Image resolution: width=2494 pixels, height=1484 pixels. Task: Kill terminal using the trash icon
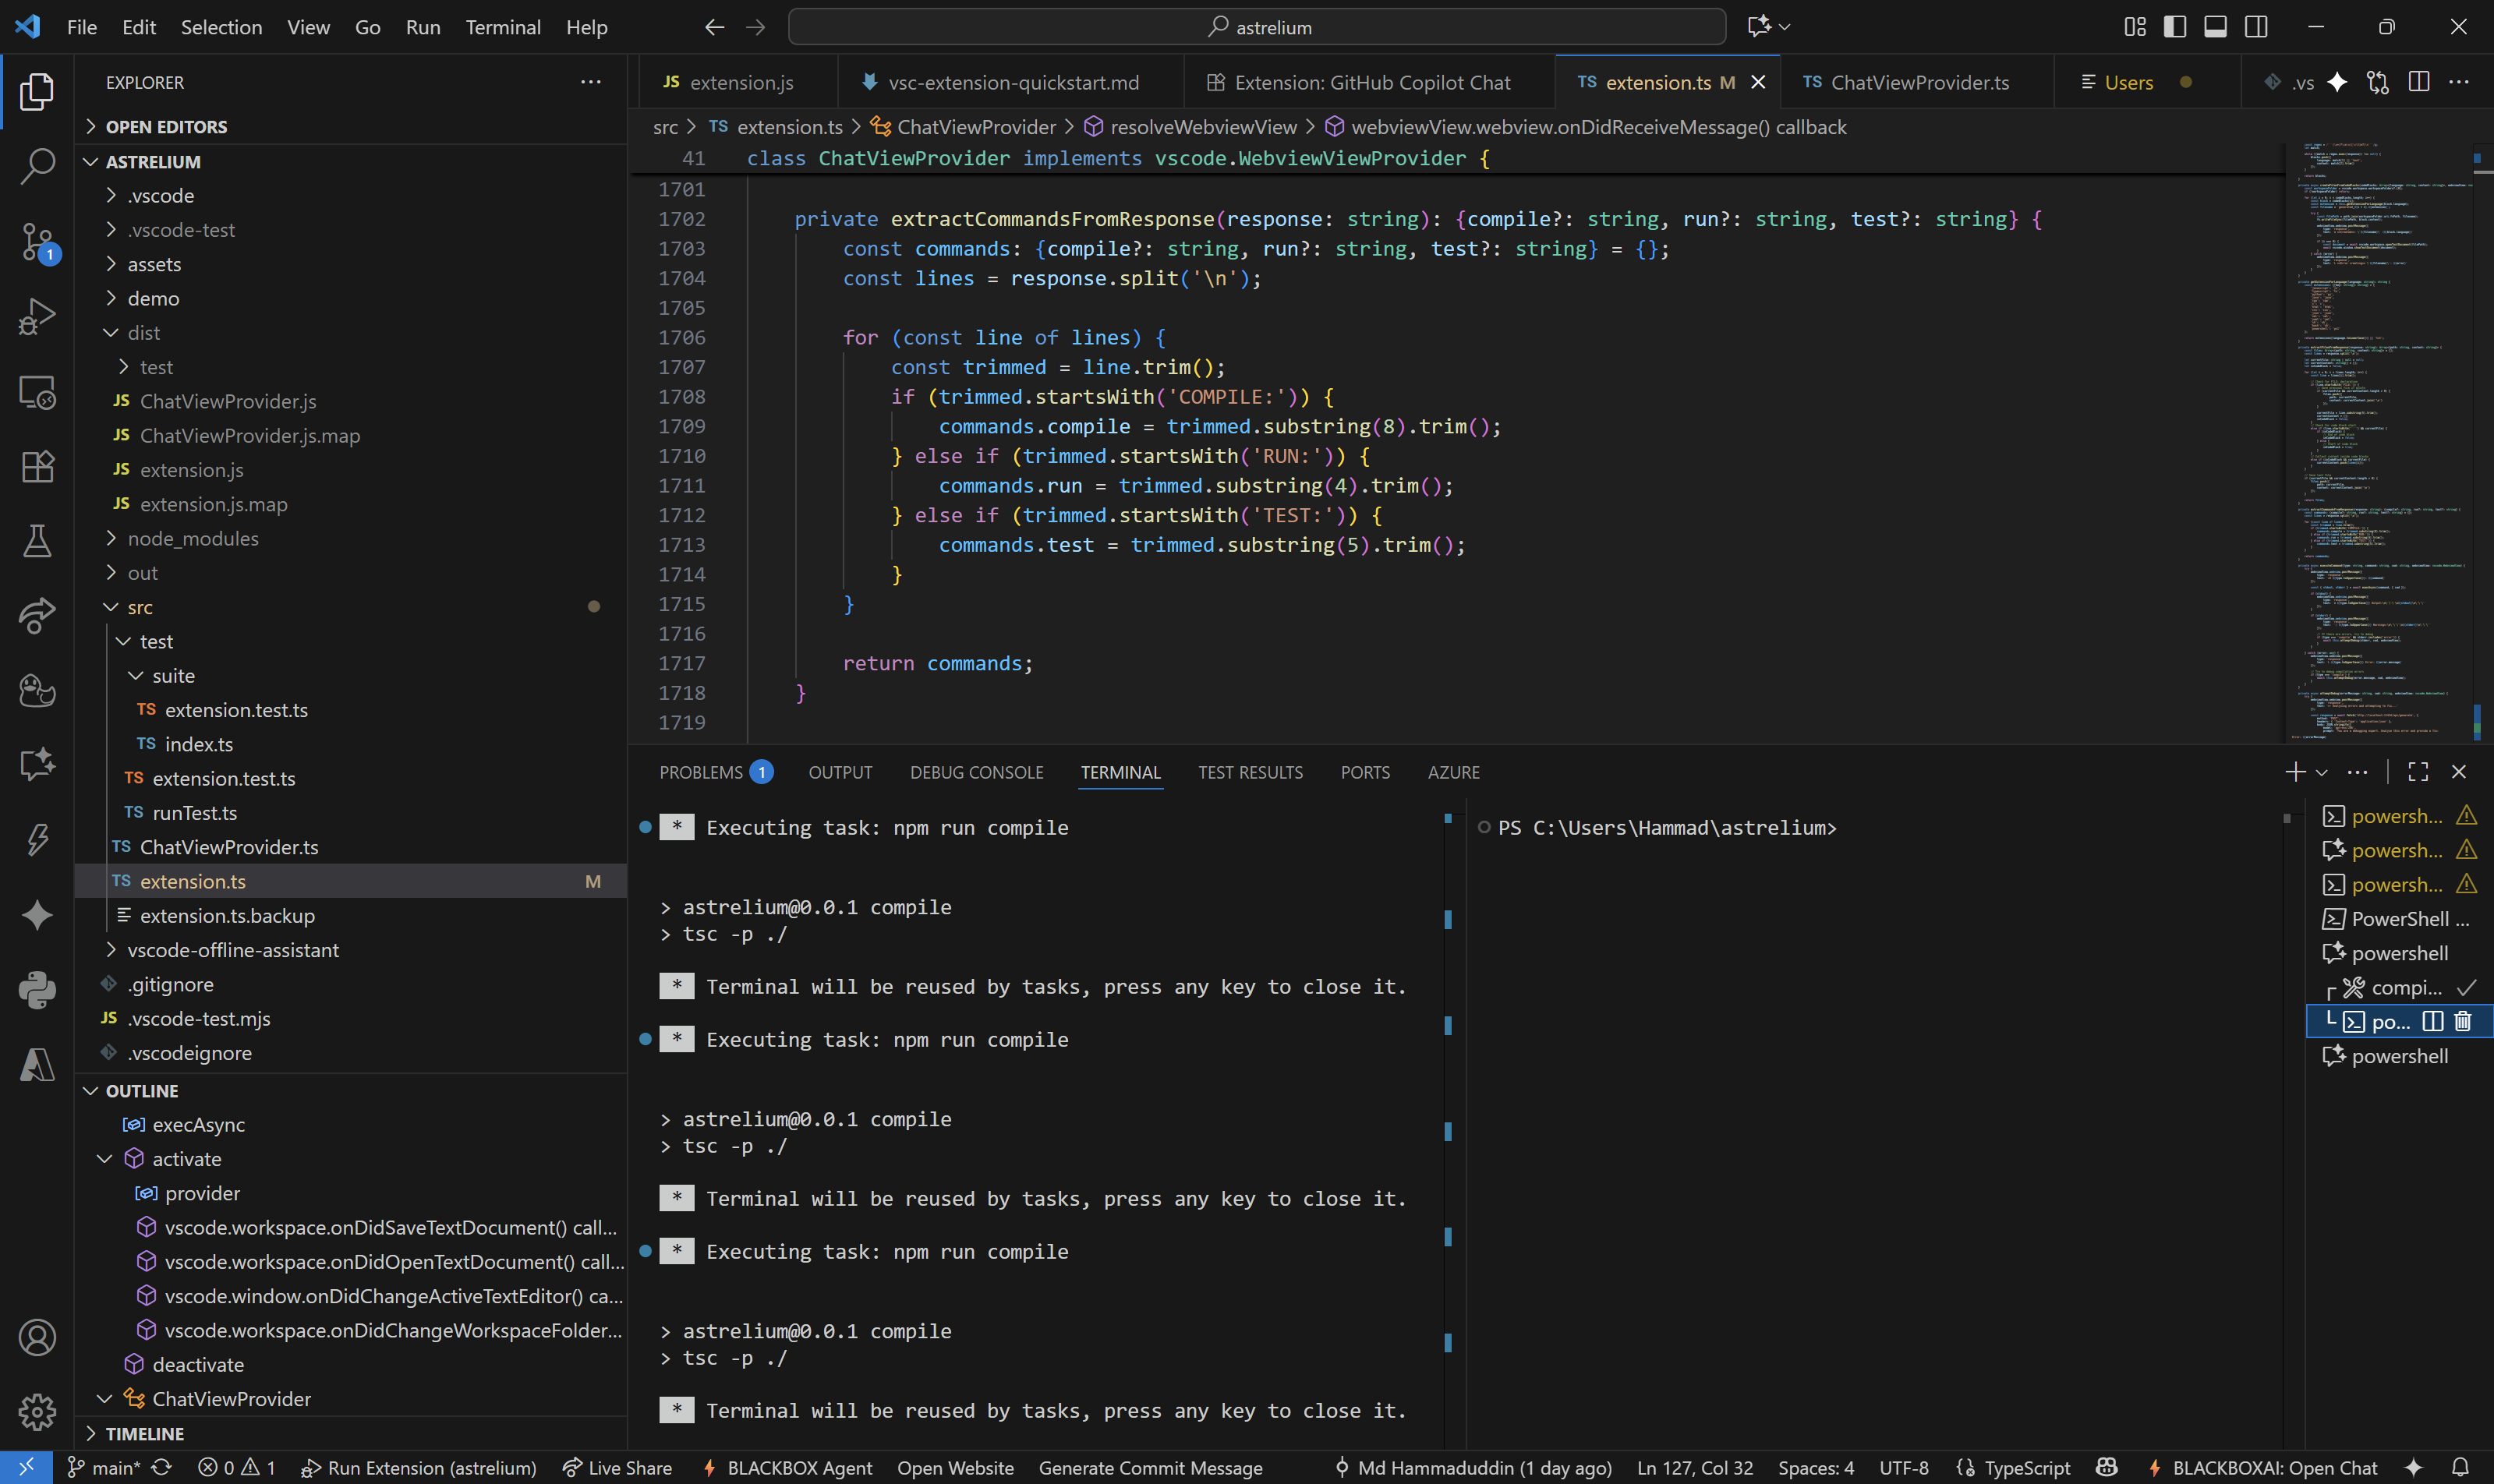2463,1021
